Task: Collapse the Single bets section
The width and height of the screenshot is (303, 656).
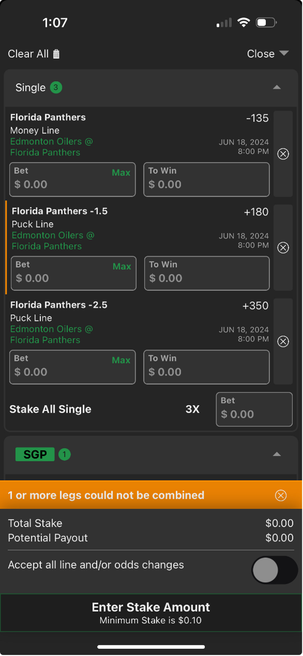Action: coord(277,88)
